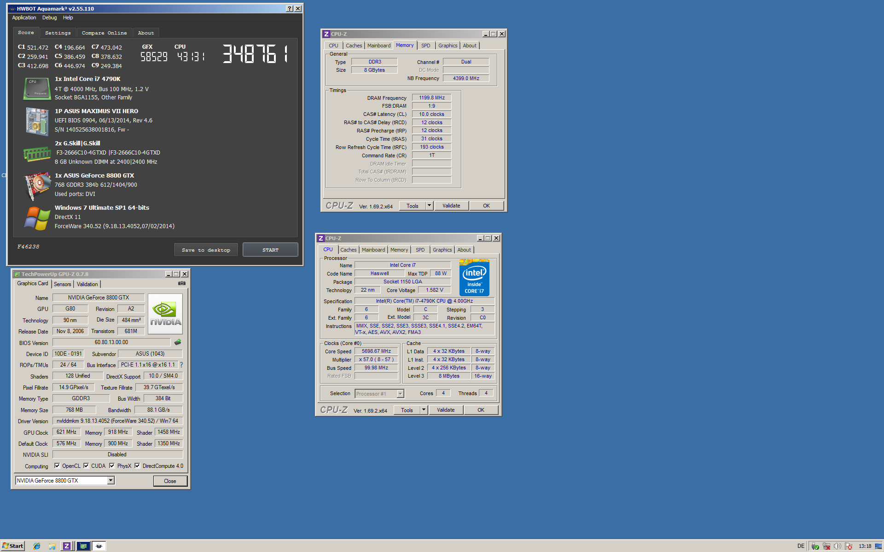Click the NVIDIA logo in GPU-Z

(165, 314)
